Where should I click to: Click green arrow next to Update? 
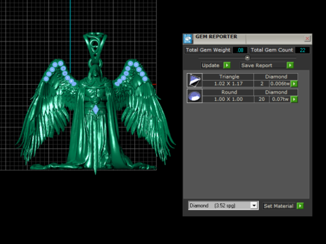click(227, 65)
